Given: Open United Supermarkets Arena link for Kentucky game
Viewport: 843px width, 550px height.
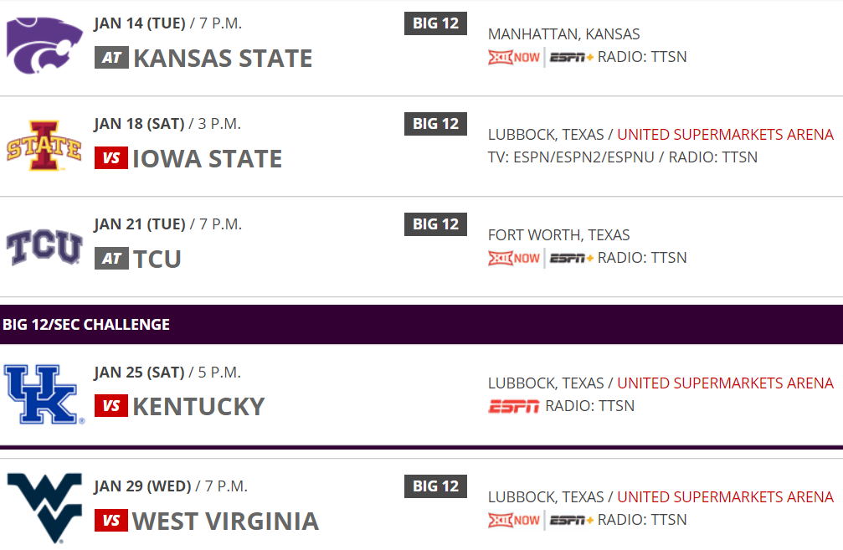Looking at the screenshot, I should tap(725, 383).
